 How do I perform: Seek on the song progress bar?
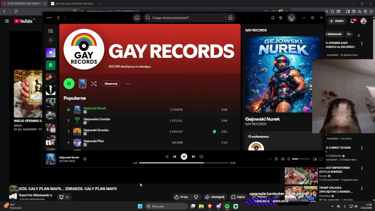point(184,163)
